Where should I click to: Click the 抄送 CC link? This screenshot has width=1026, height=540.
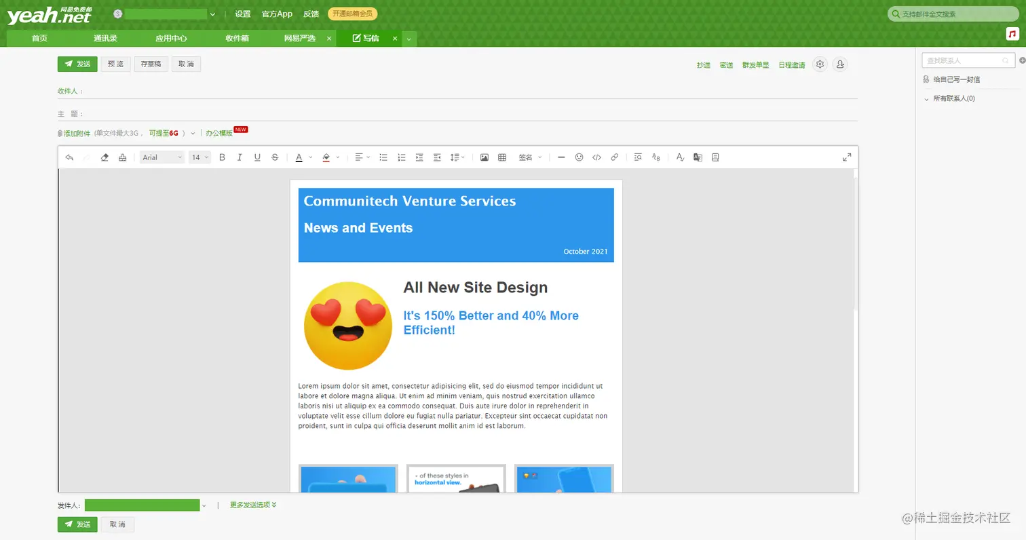pyautogui.click(x=703, y=65)
